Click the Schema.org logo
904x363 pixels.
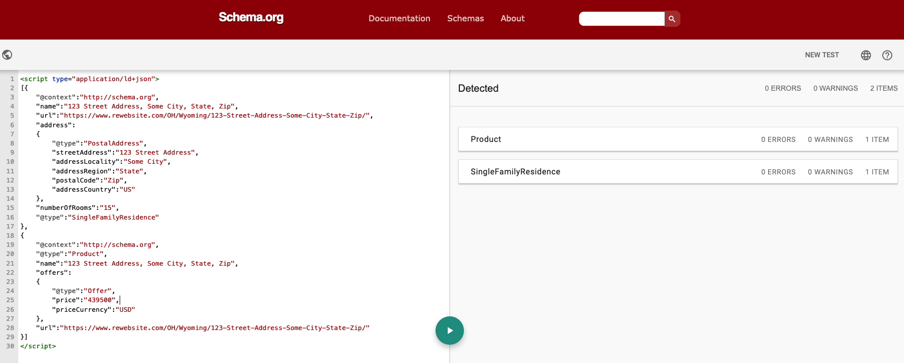pos(251,18)
